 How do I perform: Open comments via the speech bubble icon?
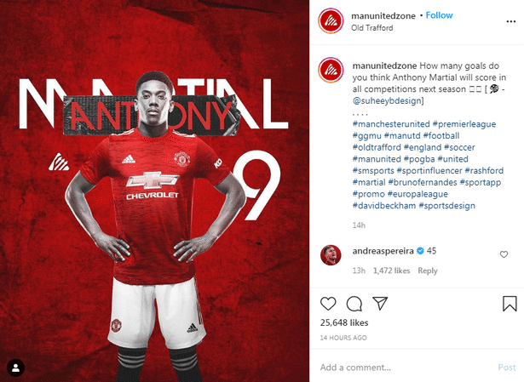[x=354, y=304]
